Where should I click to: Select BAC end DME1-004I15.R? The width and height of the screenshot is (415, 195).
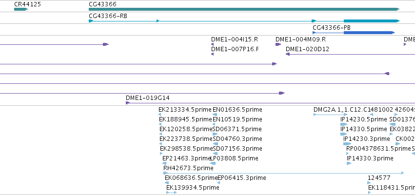(235, 39)
